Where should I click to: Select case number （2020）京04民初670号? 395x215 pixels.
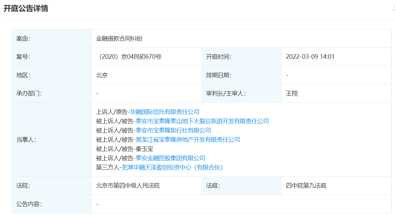pos(129,57)
